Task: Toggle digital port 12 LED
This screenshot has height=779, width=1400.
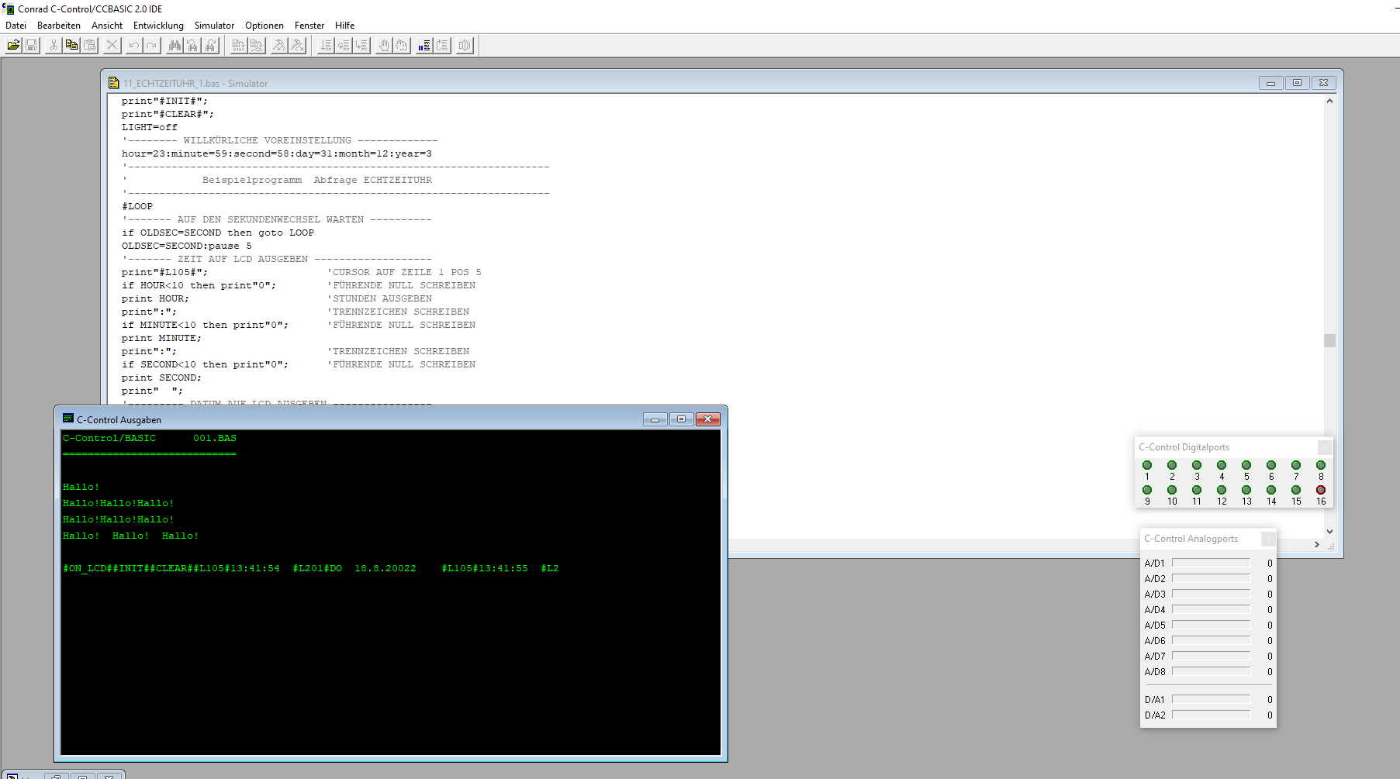Action: coord(1222,490)
